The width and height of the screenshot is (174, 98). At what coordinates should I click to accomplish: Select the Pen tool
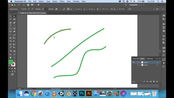click(x=10, y=23)
